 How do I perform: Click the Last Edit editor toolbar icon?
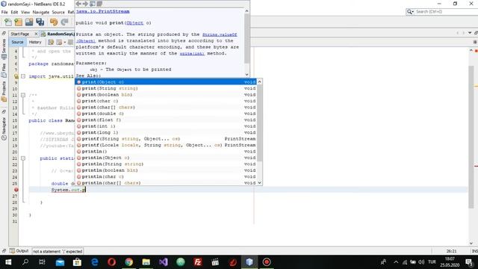[x=51, y=42]
